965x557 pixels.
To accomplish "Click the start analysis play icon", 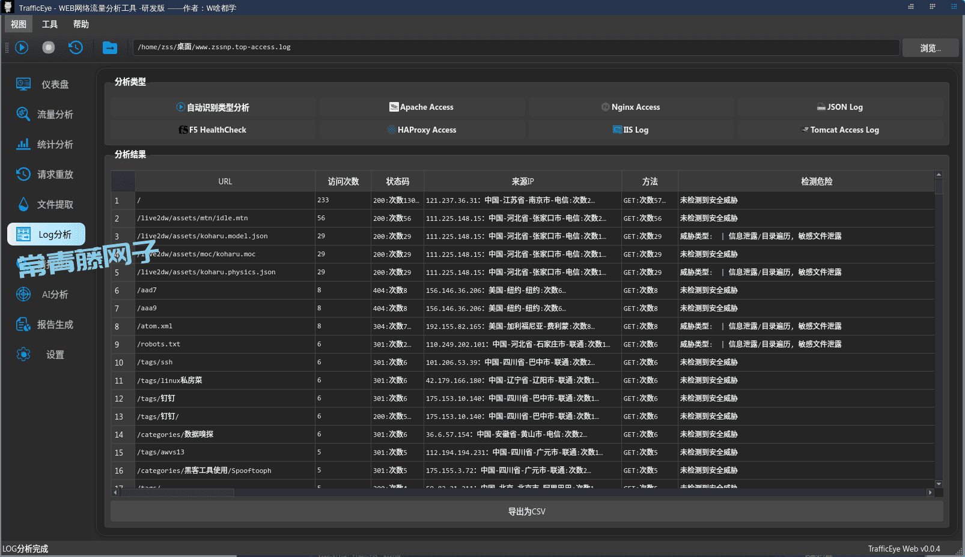I will point(22,47).
